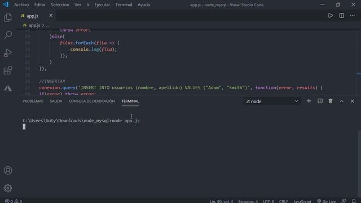Viewport: 361px width, 203px height.
Task: Select the 2: node terminal dropdown
Action: coord(272,101)
